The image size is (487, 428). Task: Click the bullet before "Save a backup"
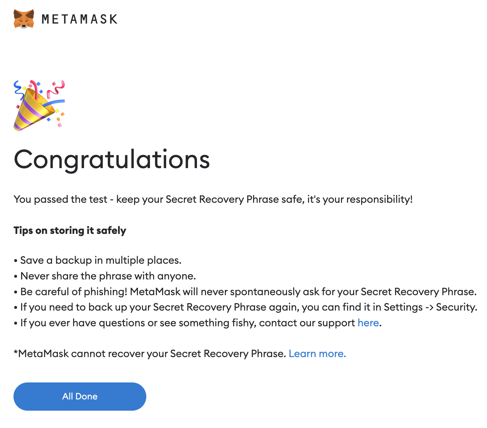coord(15,261)
